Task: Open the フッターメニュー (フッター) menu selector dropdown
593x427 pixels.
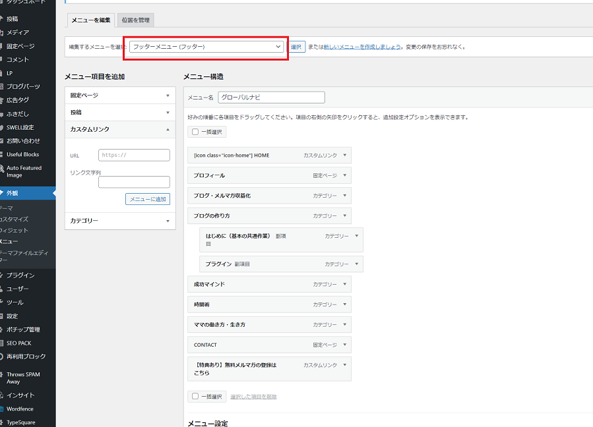Action: (x=207, y=47)
